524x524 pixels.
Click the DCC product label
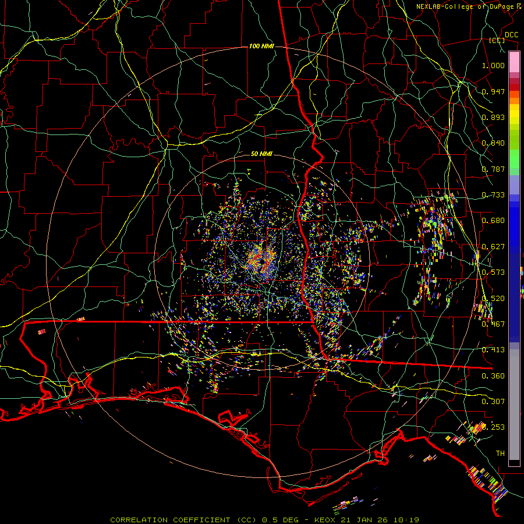click(511, 35)
